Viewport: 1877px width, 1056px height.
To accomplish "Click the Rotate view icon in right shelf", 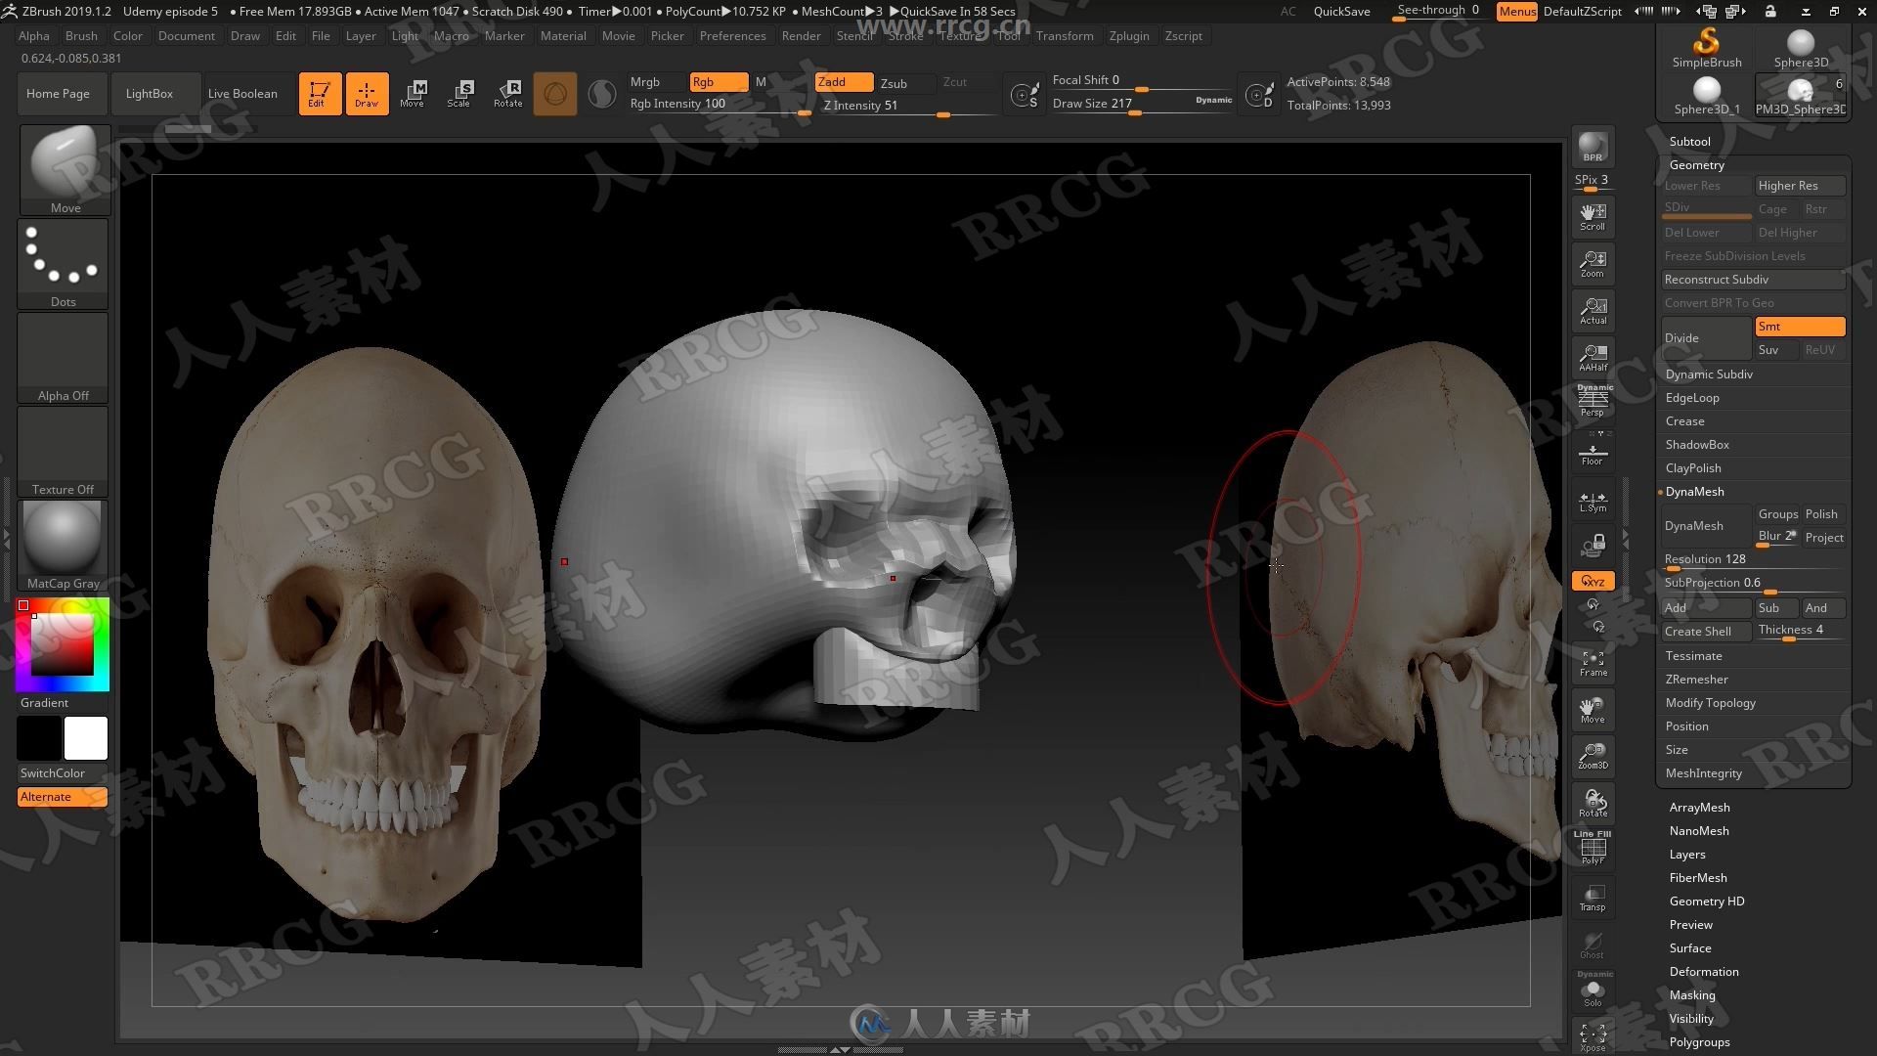I will (1593, 803).
